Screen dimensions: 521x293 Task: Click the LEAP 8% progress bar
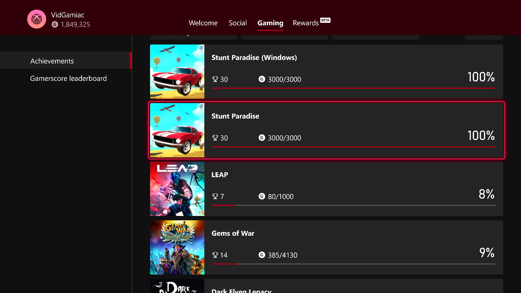click(x=353, y=205)
